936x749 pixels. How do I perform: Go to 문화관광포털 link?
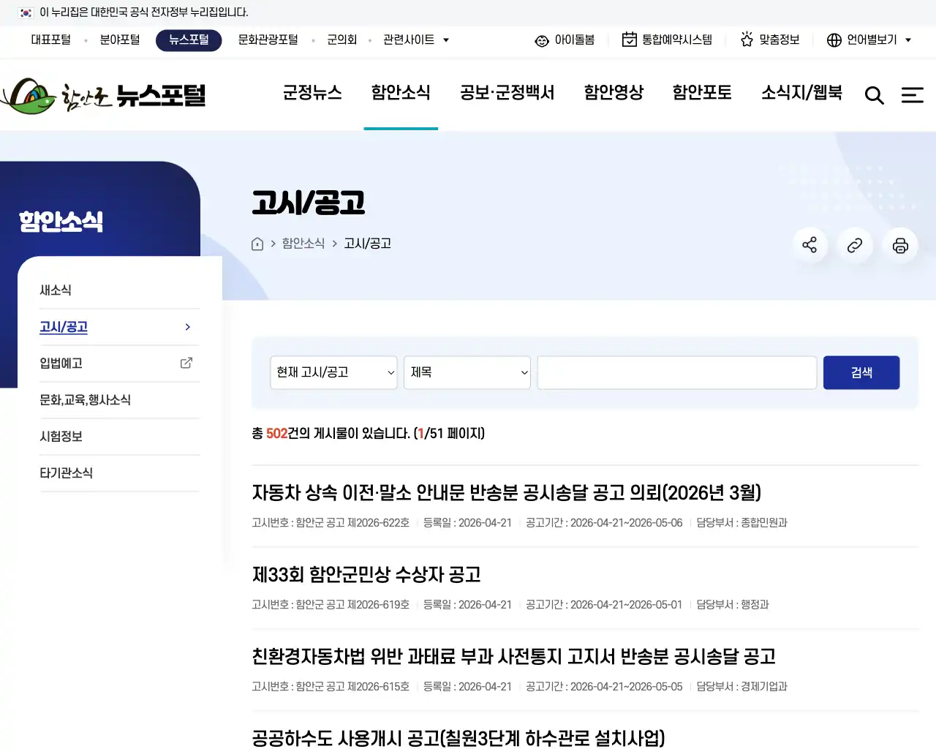pyautogui.click(x=268, y=39)
